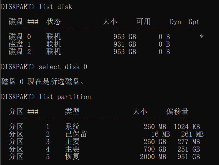Screen dimensions: 219x165
Task: Click the 状态 column header
Action: click(x=53, y=22)
